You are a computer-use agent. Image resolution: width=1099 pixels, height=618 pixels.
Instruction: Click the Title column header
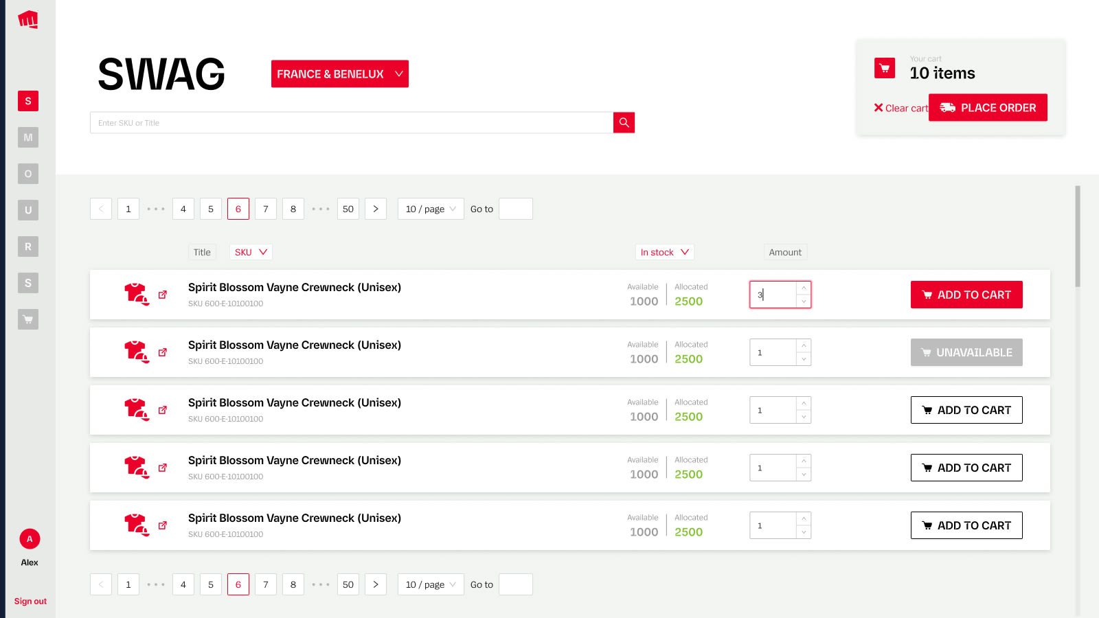[x=202, y=252]
